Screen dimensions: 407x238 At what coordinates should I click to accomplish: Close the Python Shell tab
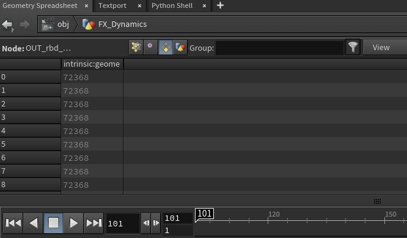(204, 6)
